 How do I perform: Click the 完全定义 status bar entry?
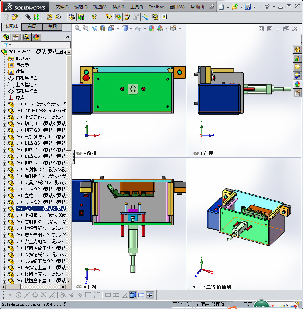(181, 304)
